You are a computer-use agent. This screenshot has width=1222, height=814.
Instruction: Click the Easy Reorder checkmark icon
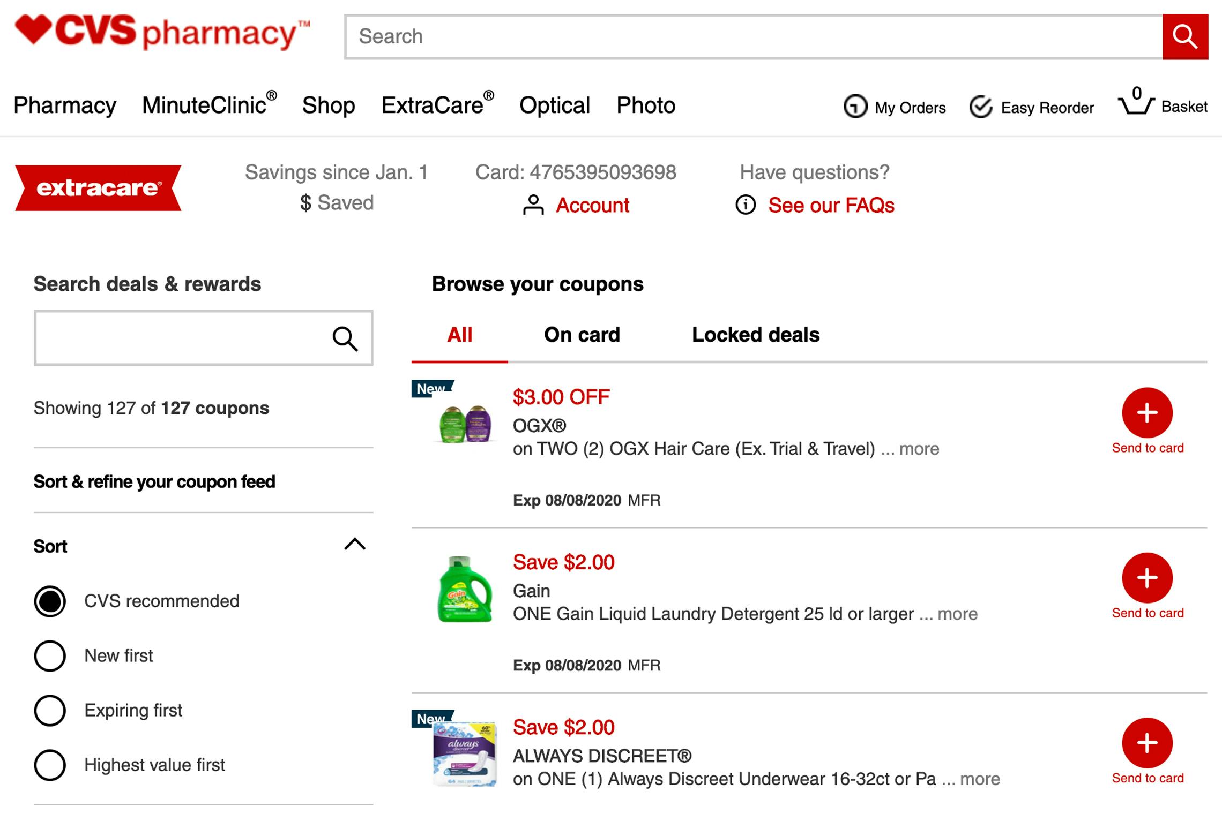pyautogui.click(x=981, y=107)
